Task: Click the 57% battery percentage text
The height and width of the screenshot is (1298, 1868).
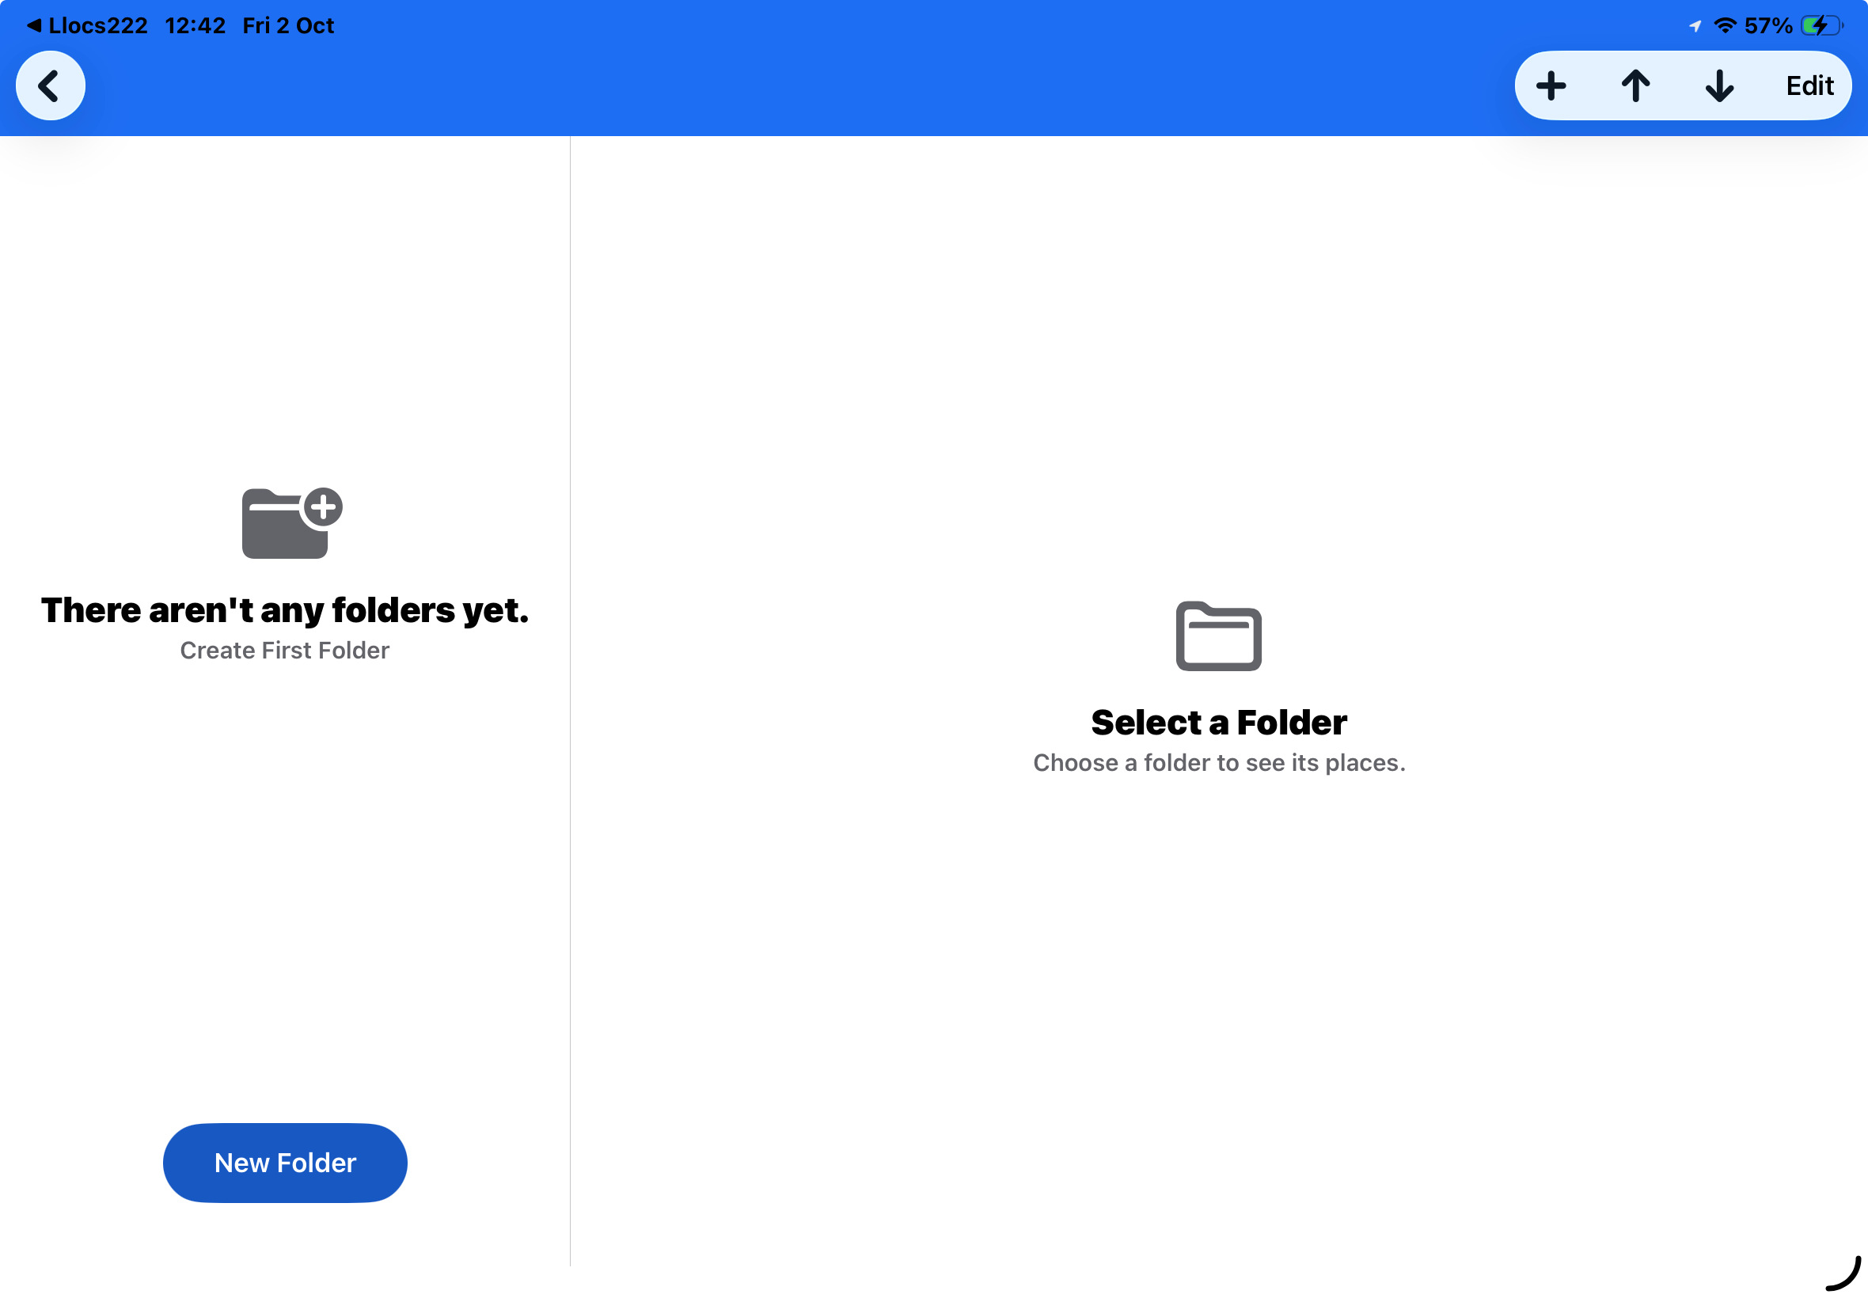Action: [1768, 25]
